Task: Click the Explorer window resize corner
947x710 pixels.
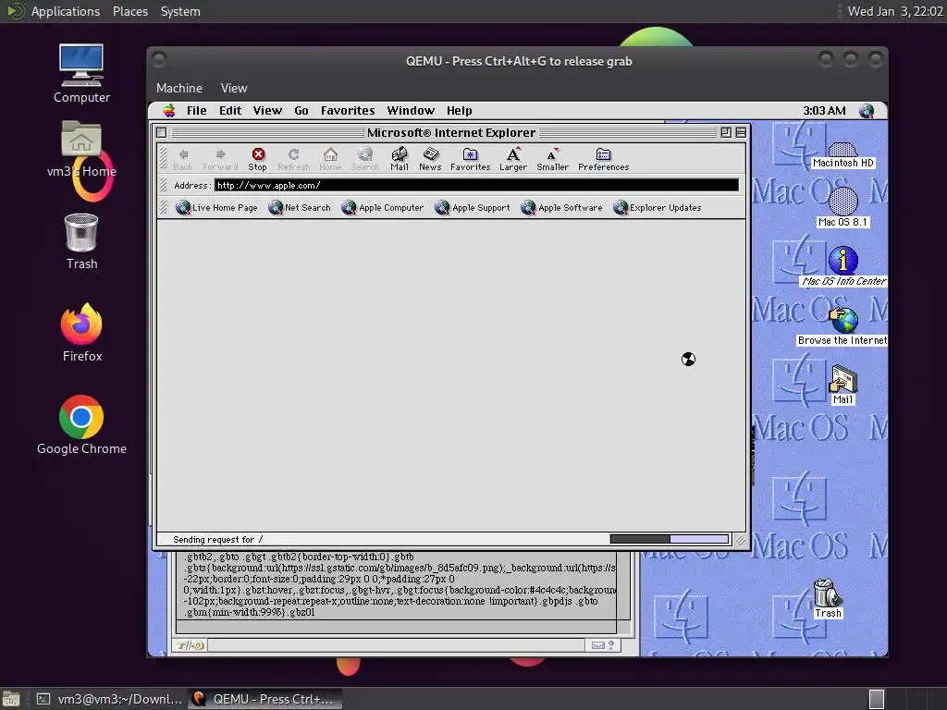Action: coord(740,540)
